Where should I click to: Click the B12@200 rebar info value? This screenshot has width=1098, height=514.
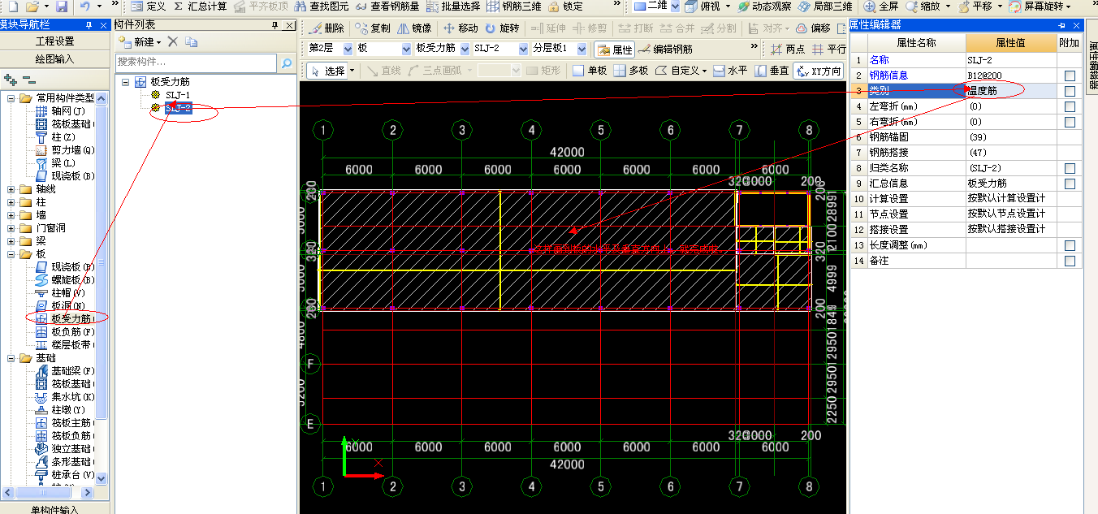[x=1009, y=76]
